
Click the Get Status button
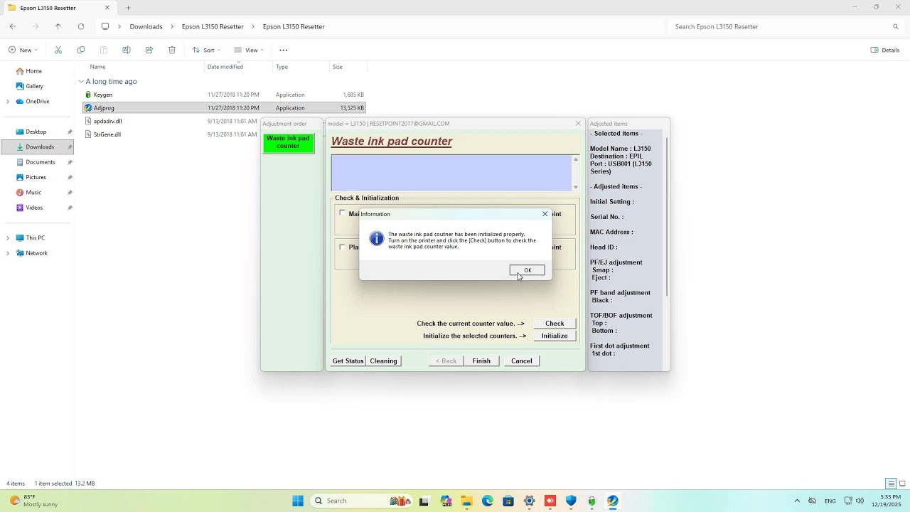(348, 361)
